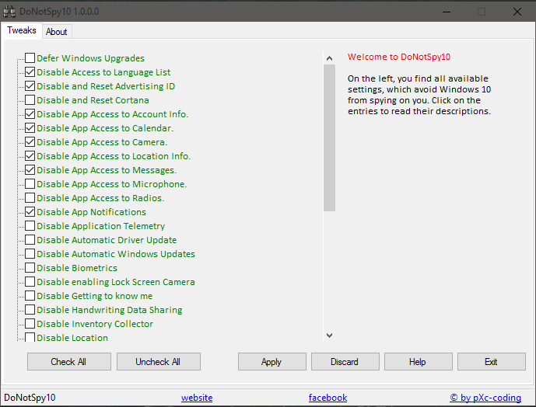Select the Defer Windows Upgrades label text

click(90, 58)
